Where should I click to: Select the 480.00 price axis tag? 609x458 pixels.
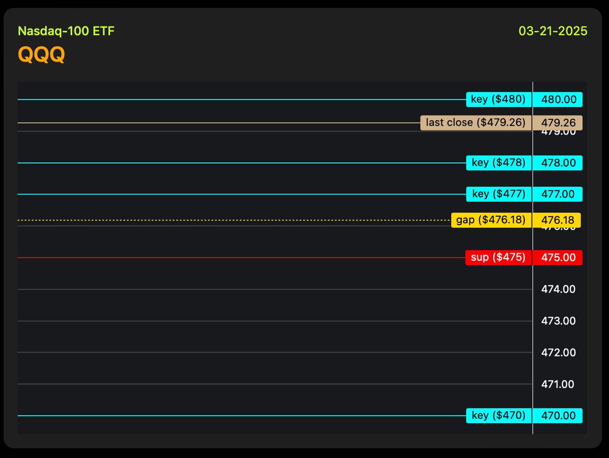(558, 100)
